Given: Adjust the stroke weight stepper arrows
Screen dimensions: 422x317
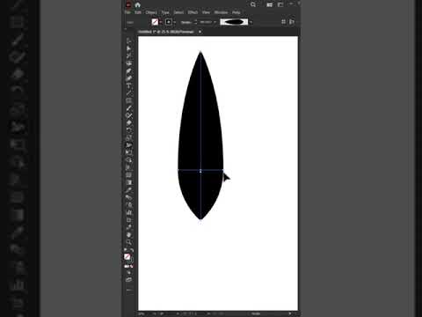Looking at the screenshot, I should pos(195,22).
